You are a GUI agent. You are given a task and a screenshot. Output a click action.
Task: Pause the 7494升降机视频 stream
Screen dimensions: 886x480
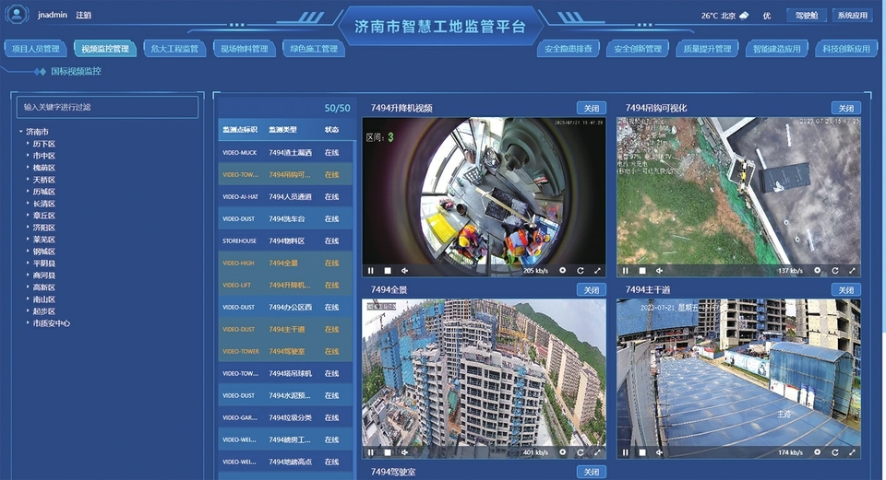[371, 271]
